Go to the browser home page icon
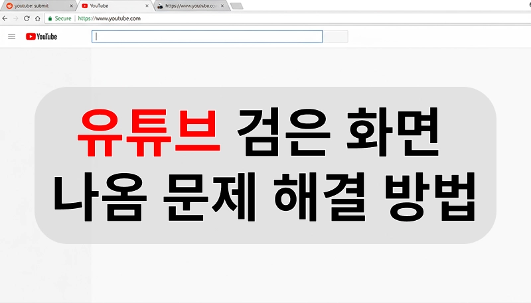 coord(38,19)
